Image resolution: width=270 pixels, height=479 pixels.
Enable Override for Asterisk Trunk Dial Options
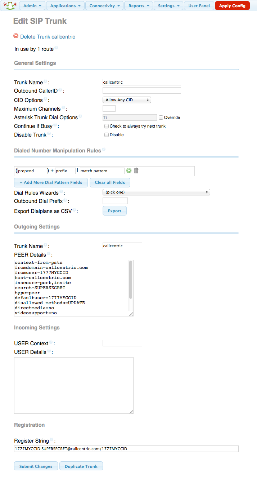[x=161, y=117]
